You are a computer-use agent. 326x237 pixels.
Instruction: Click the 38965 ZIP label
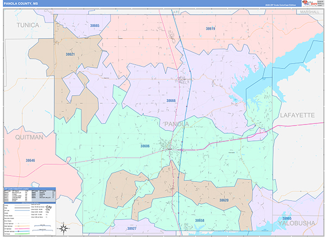tap(287, 219)
